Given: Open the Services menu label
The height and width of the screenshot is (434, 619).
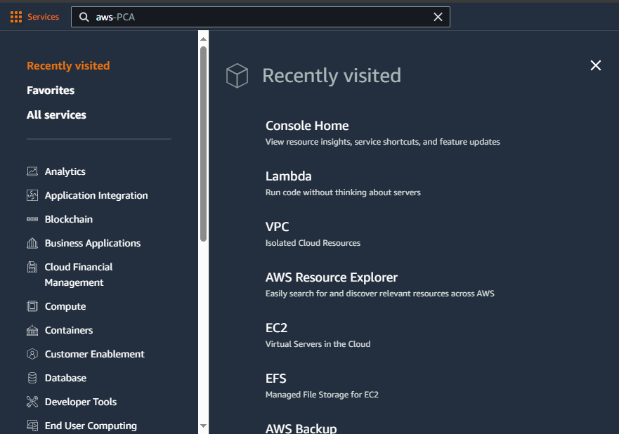Looking at the screenshot, I should pyautogui.click(x=43, y=17).
